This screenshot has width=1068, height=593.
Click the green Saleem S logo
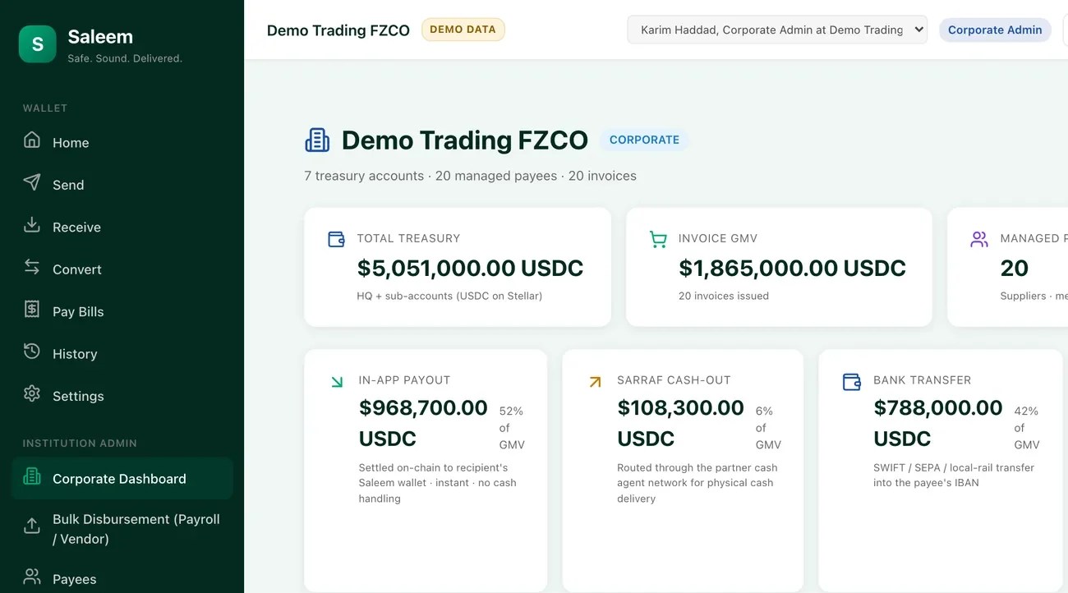(38, 44)
